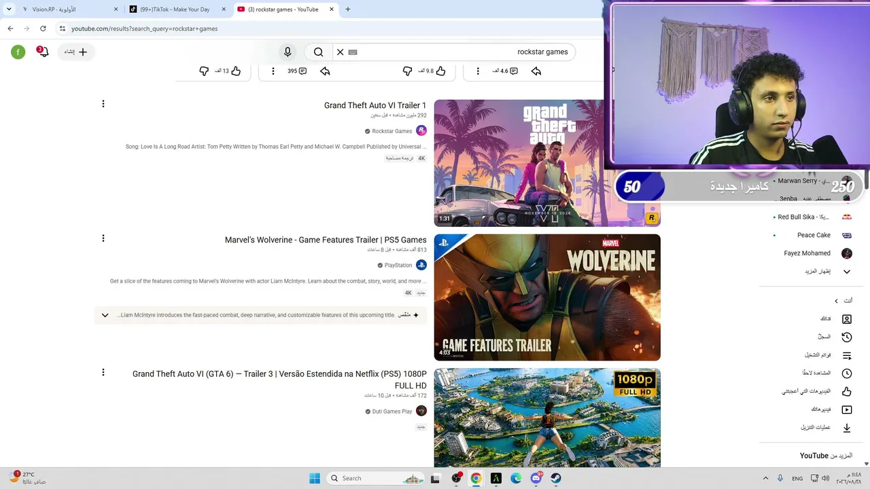Expand the Wolverine AI summary chevron

coord(105,315)
